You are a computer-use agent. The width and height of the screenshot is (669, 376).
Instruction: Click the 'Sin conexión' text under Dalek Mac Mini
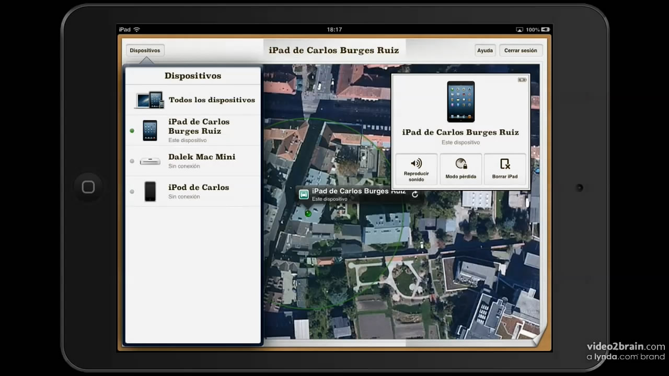[184, 166]
